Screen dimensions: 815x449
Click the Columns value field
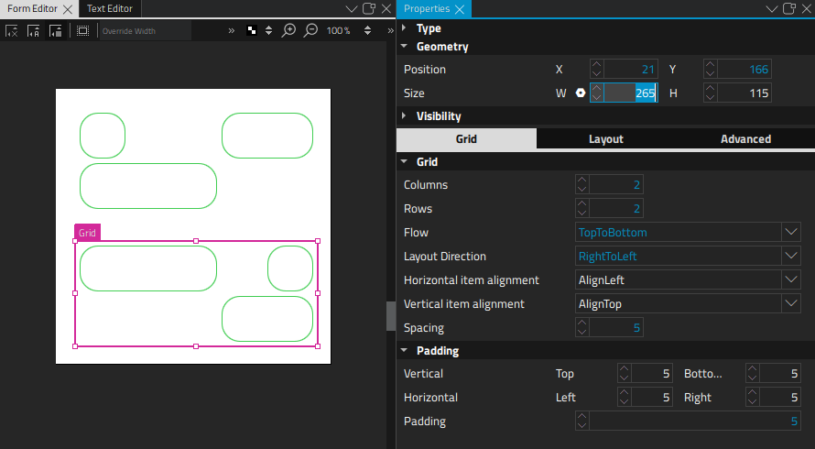tap(616, 185)
